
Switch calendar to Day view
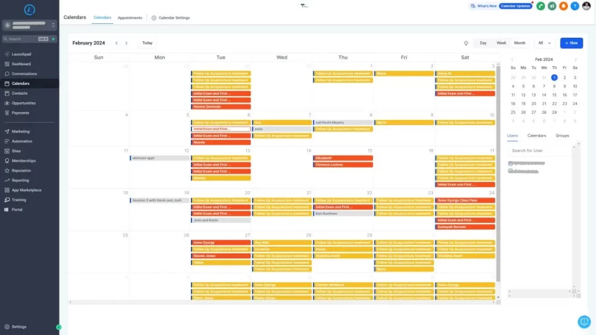click(483, 43)
